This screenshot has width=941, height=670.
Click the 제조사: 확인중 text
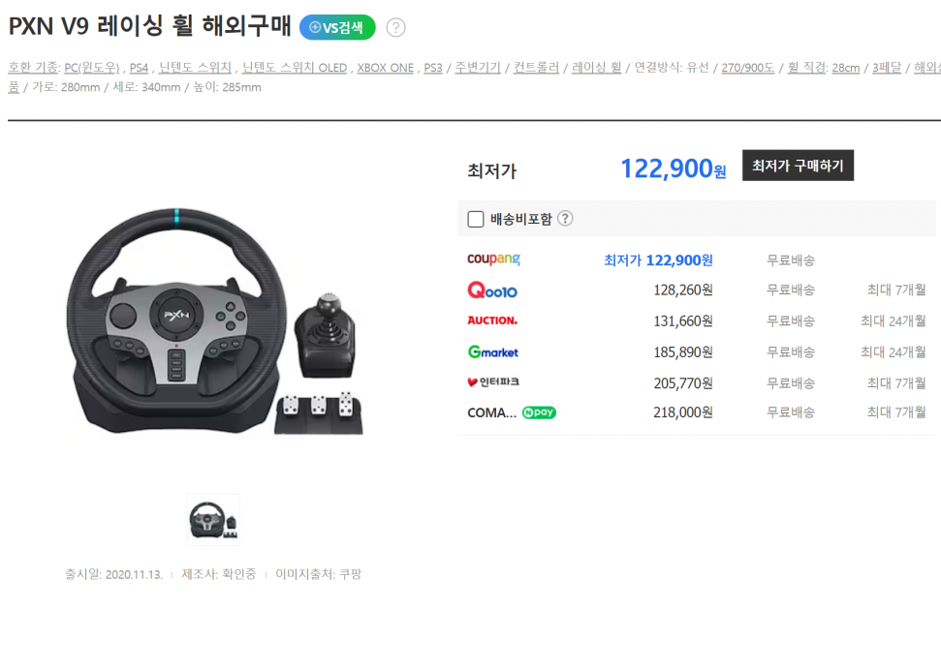tap(218, 574)
